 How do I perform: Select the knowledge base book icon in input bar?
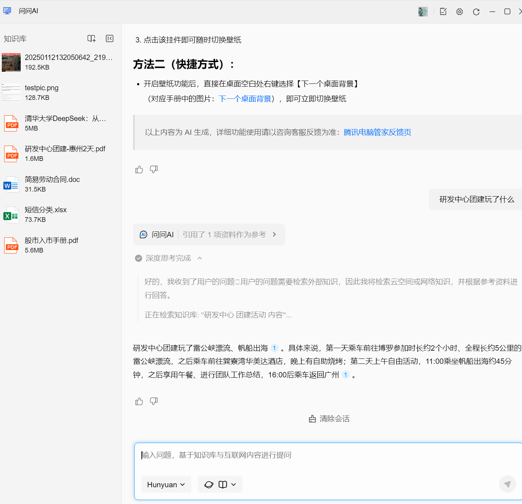tap(222, 484)
